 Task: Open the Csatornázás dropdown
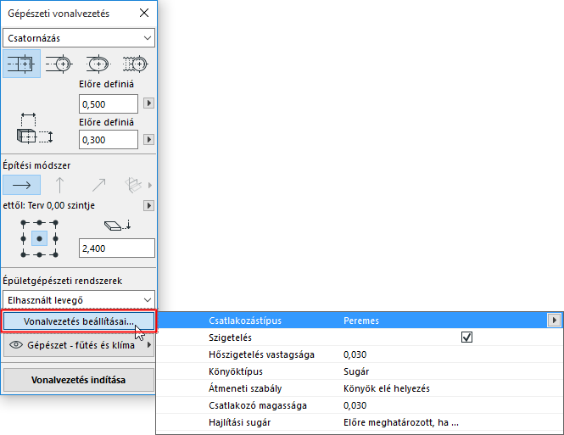(x=79, y=38)
